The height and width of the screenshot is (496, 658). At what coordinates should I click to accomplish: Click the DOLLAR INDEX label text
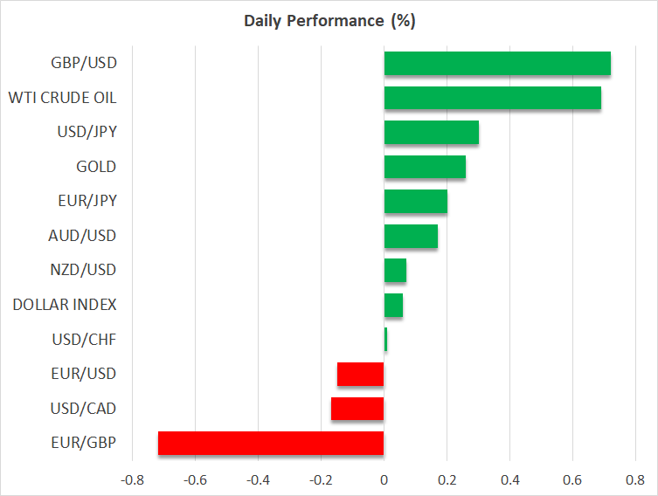coord(65,305)
